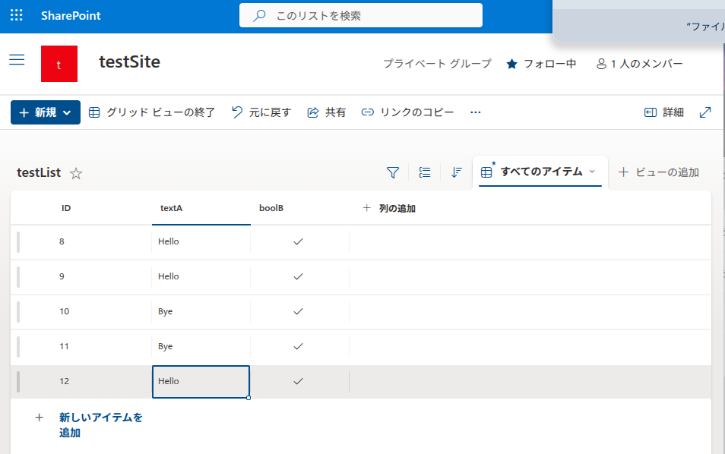This screenshot has width=725, height=454.
Task: Expand the 新規 button dropdown
Action: 67,112
